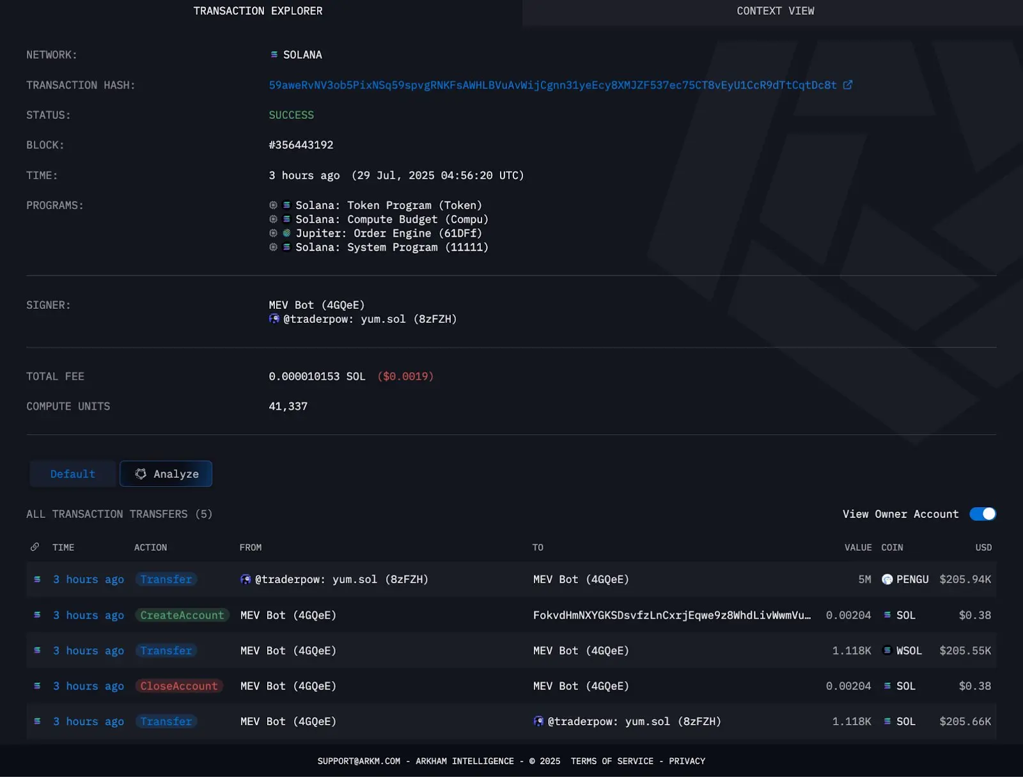Click the Solana icon in the CloseAccount row

pyautogui.click(x=37, y=686)
